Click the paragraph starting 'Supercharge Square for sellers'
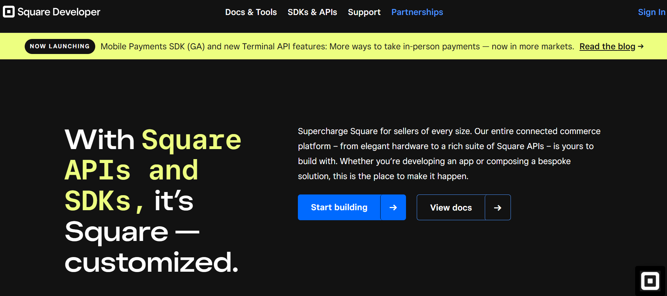The height and width of the screenshot is (296, 667). pos(449,154)
